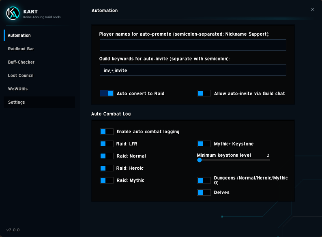322x237 pixels.
Task: Select WoWUtils in the sidebar
Action: pyautogui.click(x=39, y=89)
